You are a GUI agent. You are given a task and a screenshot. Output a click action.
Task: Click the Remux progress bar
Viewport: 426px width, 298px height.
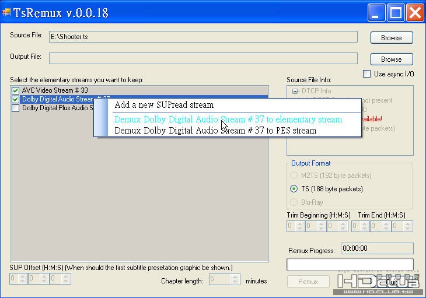pyautogui.click(x=350, y=265)
